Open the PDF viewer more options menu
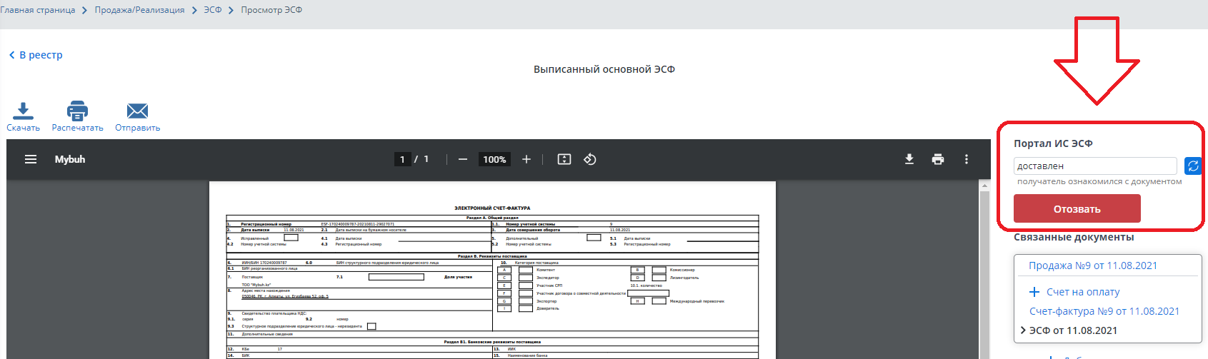Screen dimensions: 1208x359 (967, 159)
